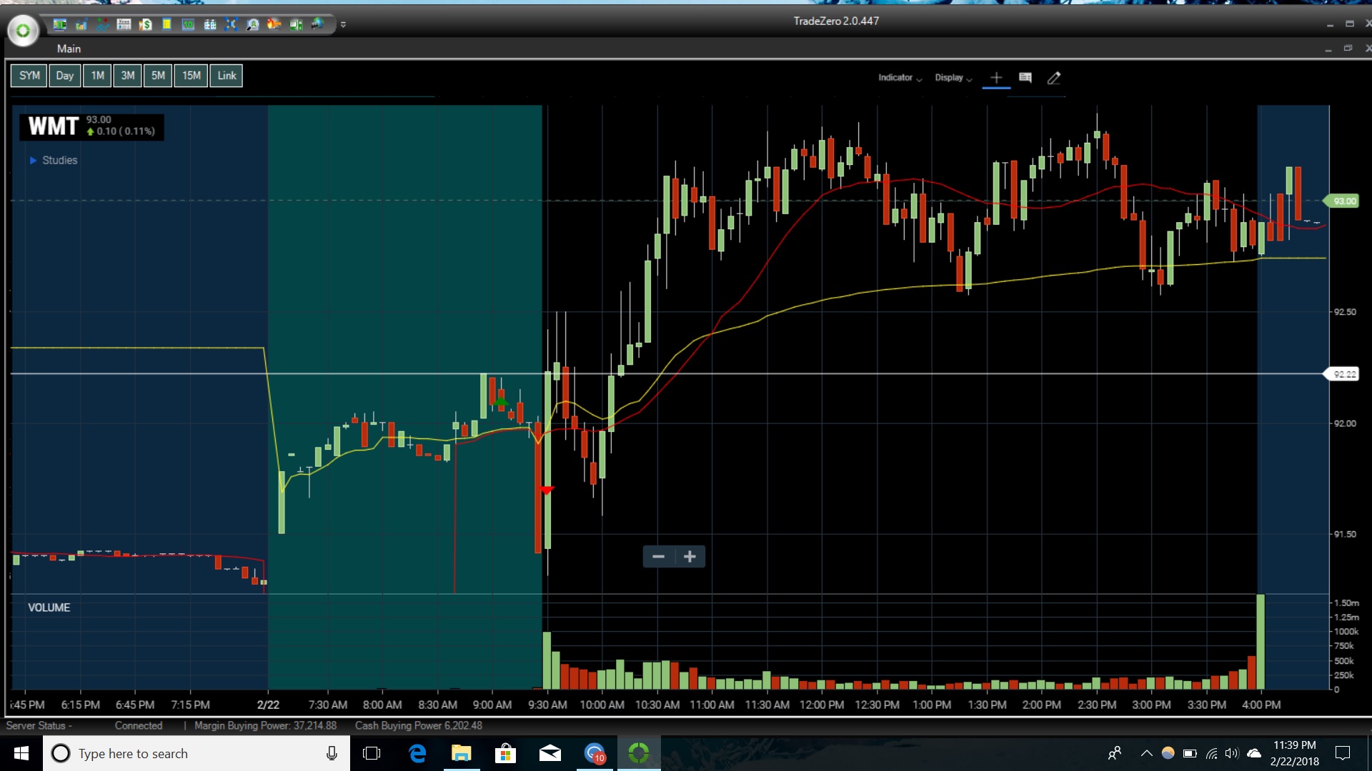Expand the Studies section

[53, 161]
